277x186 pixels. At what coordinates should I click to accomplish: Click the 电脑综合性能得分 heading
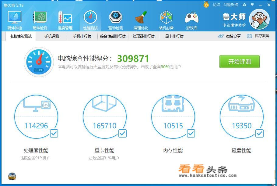pyautogui.click(x=85, y=59)
